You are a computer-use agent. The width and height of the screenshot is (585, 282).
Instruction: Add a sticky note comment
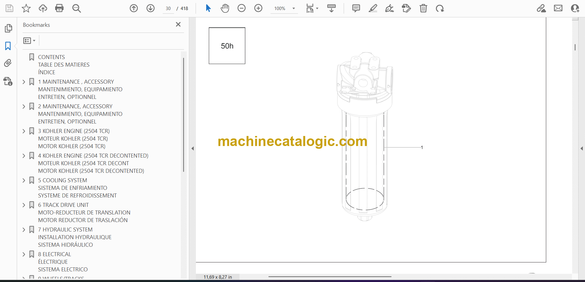point(356,8)
